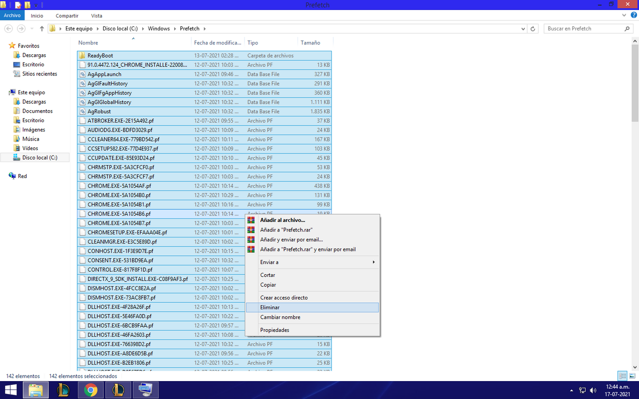Click the AgRobust database file icon
The height and width of the screenshot is (399, 639).
coord(83,111)
